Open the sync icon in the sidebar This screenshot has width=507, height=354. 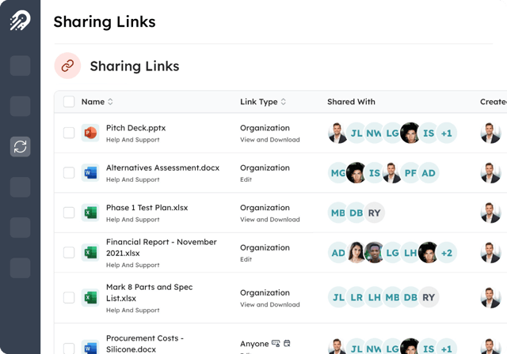pos(21,146)
